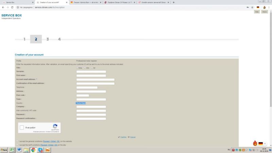272x153 pixels.
Task: Open Word from the Windows taskbar
Action: tap(19, 150)
